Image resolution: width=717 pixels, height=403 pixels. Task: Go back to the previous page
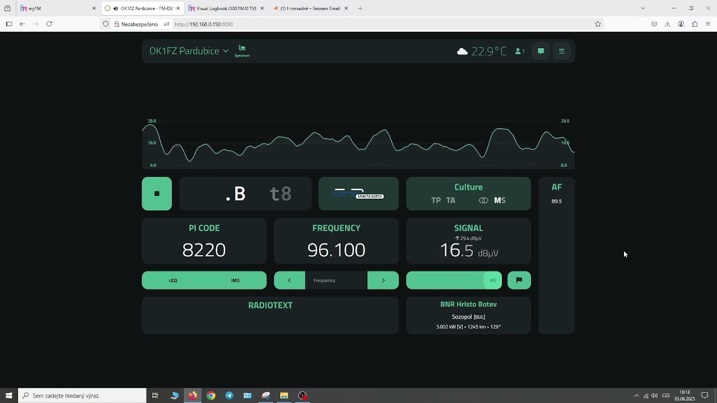(x=22, y=24)
